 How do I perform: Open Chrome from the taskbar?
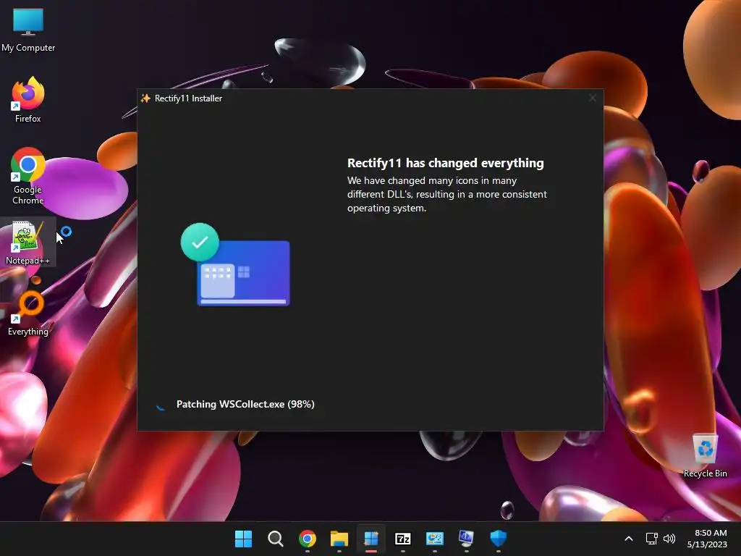click(307, 539)
